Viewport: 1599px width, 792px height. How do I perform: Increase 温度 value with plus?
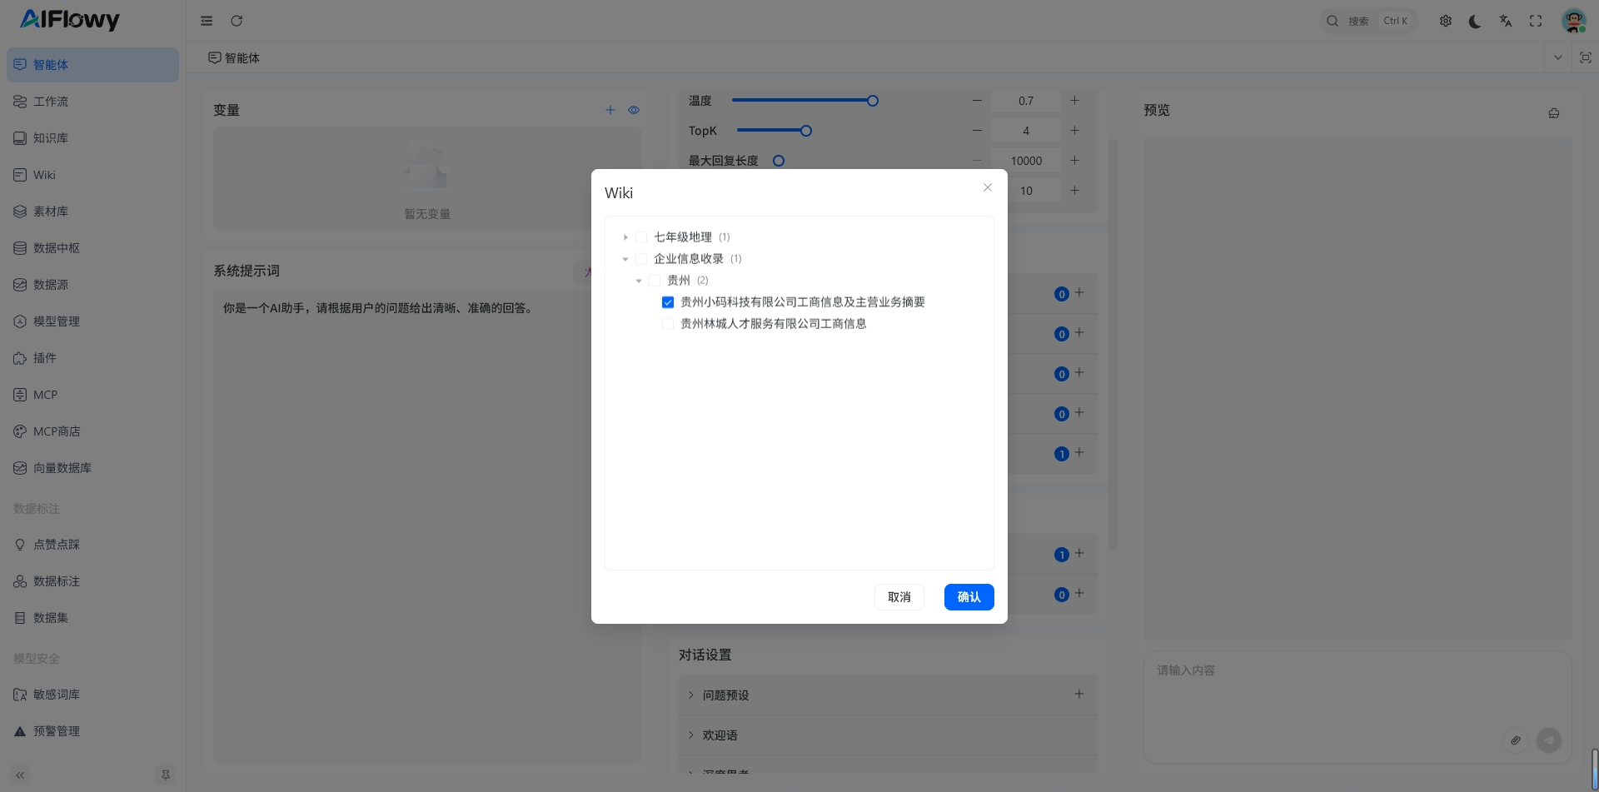(x=1074, y=101)
